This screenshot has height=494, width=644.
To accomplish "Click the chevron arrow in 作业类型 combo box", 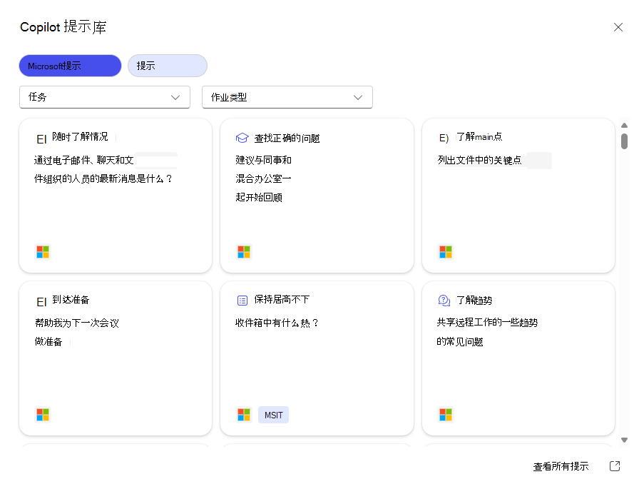I will click(358, 97).
